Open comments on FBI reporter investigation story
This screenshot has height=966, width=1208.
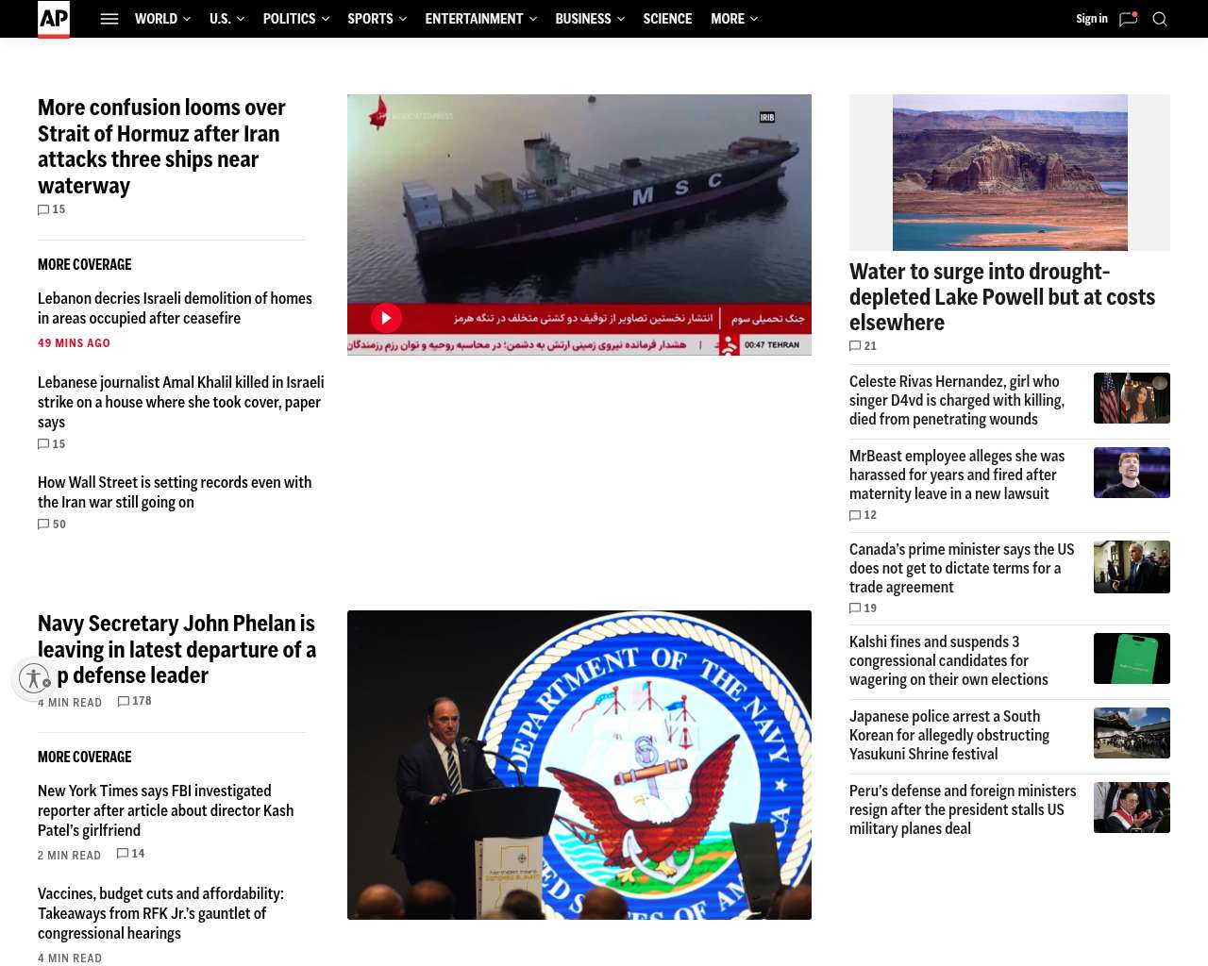point(131,854)
